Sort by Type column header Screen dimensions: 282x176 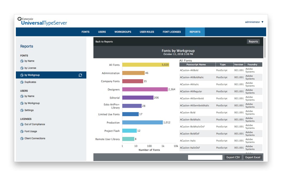(224, 65)
